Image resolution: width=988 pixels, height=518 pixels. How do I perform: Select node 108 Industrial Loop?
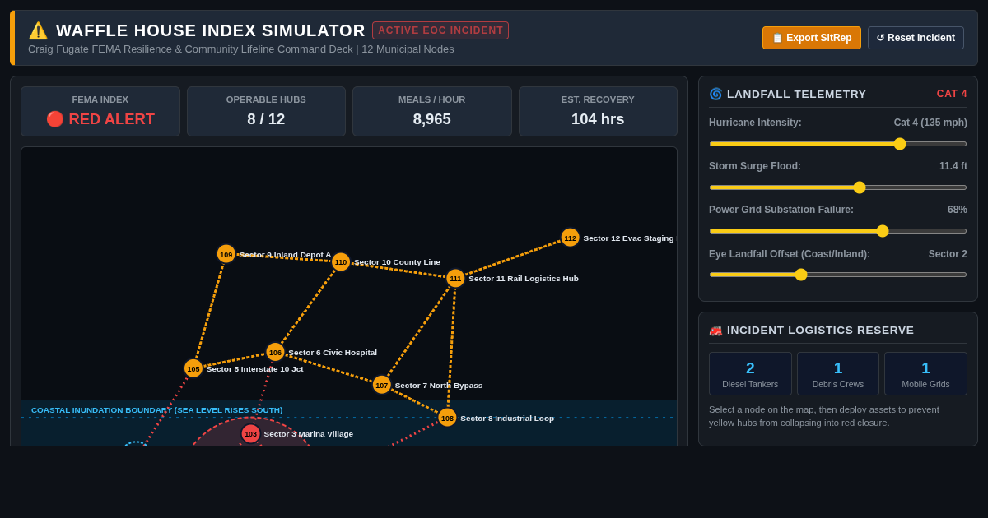coord(447,418)
